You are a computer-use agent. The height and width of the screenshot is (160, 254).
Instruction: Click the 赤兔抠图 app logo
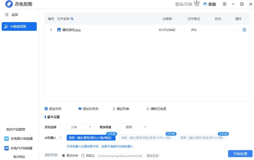[x=9, y=4]
